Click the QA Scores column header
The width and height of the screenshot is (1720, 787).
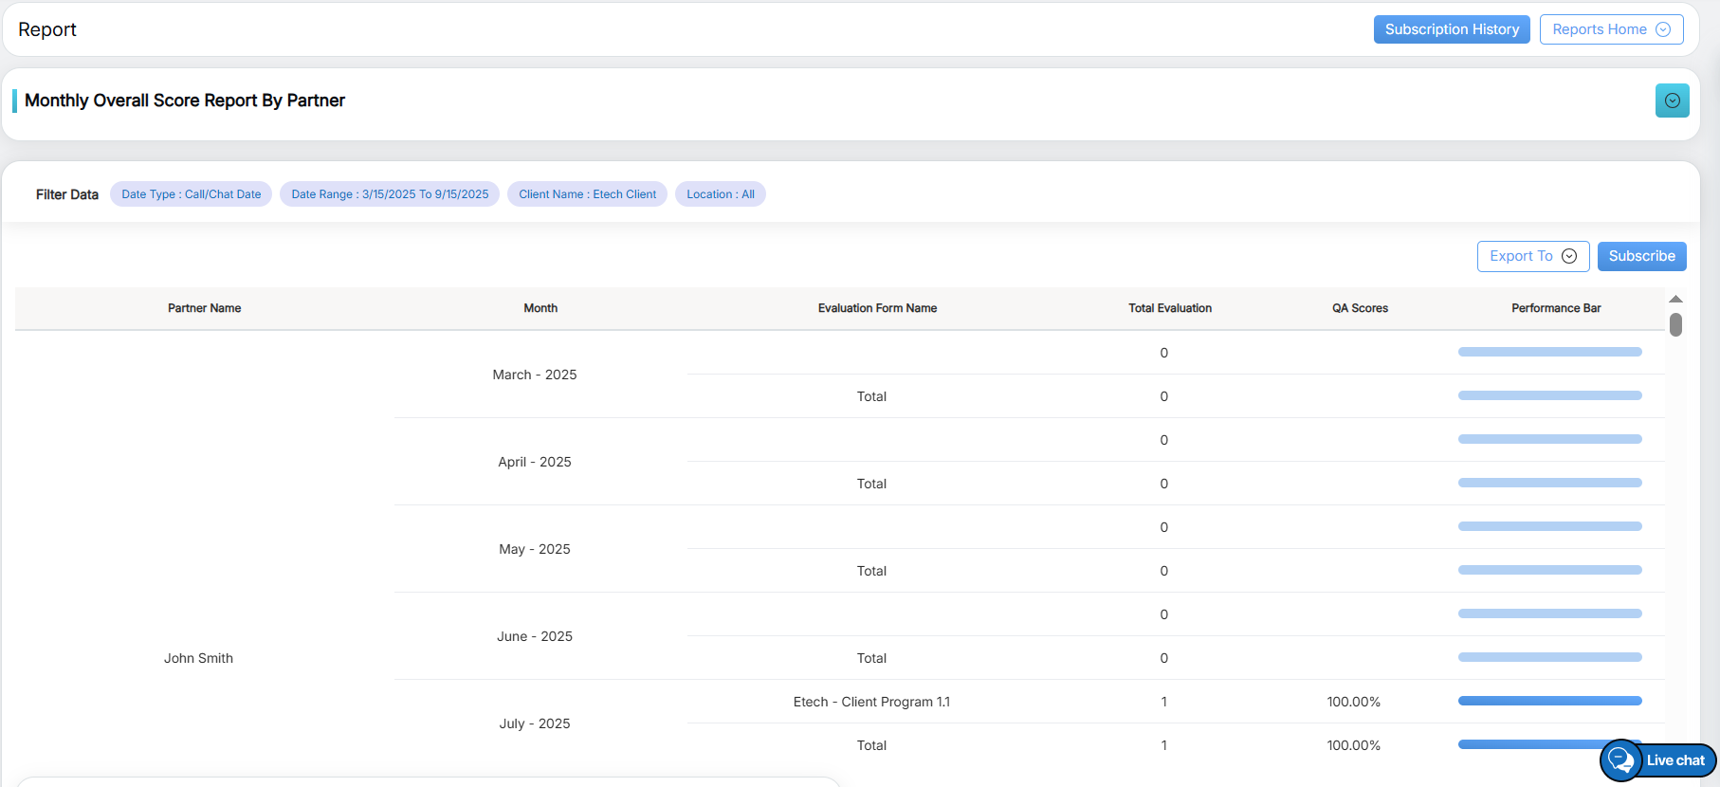1360,308
